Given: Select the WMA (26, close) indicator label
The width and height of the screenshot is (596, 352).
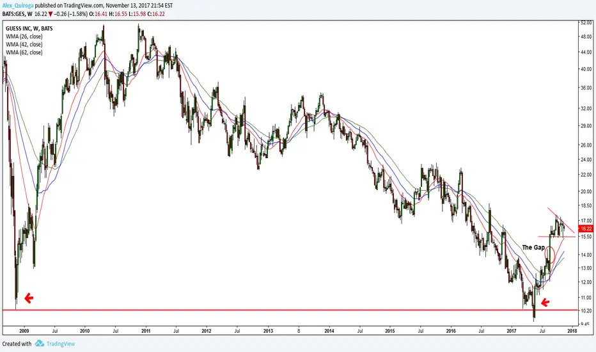Looking at the screenshot, I should click(x=24, y=36).
